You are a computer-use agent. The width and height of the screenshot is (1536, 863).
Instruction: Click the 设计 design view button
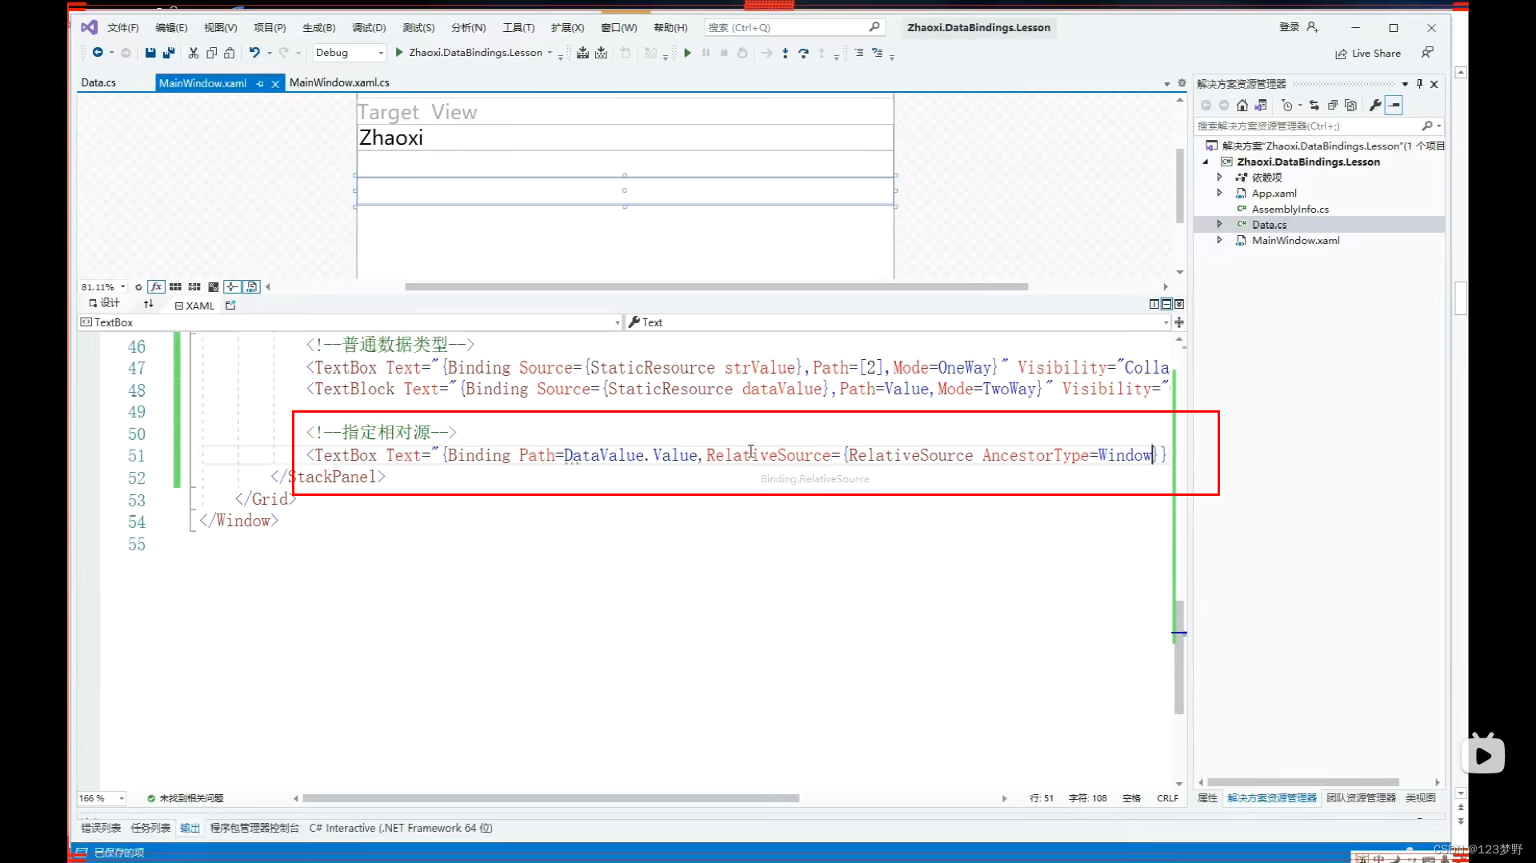[105, 304]
